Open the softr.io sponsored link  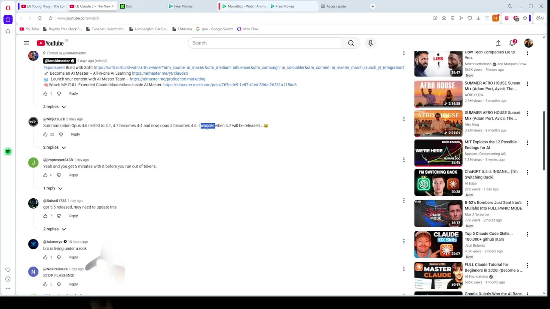(249, 67)
